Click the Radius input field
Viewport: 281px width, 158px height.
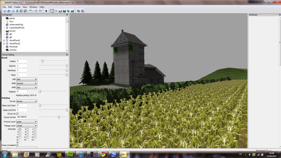pos(22,61)
